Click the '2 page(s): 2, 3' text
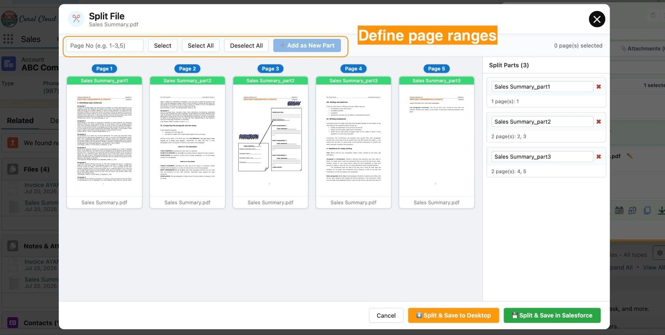 pos(508,136)
